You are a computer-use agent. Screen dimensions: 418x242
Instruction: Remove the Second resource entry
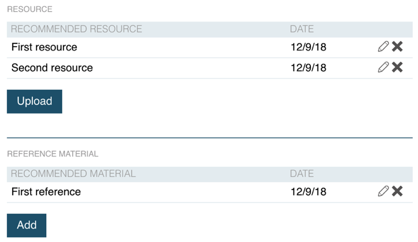398,67
